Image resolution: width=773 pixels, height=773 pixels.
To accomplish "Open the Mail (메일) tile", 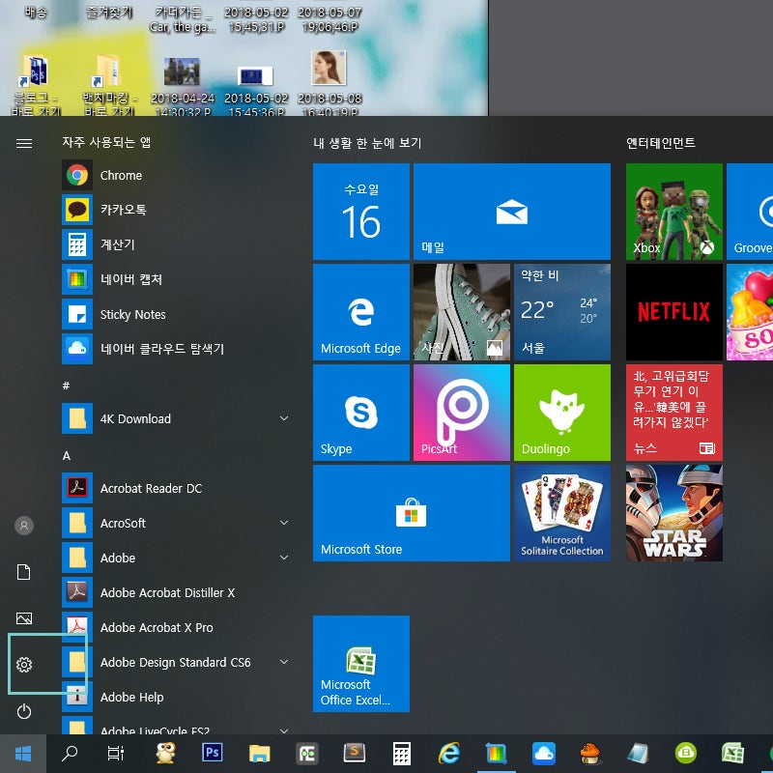I will 512,212.
